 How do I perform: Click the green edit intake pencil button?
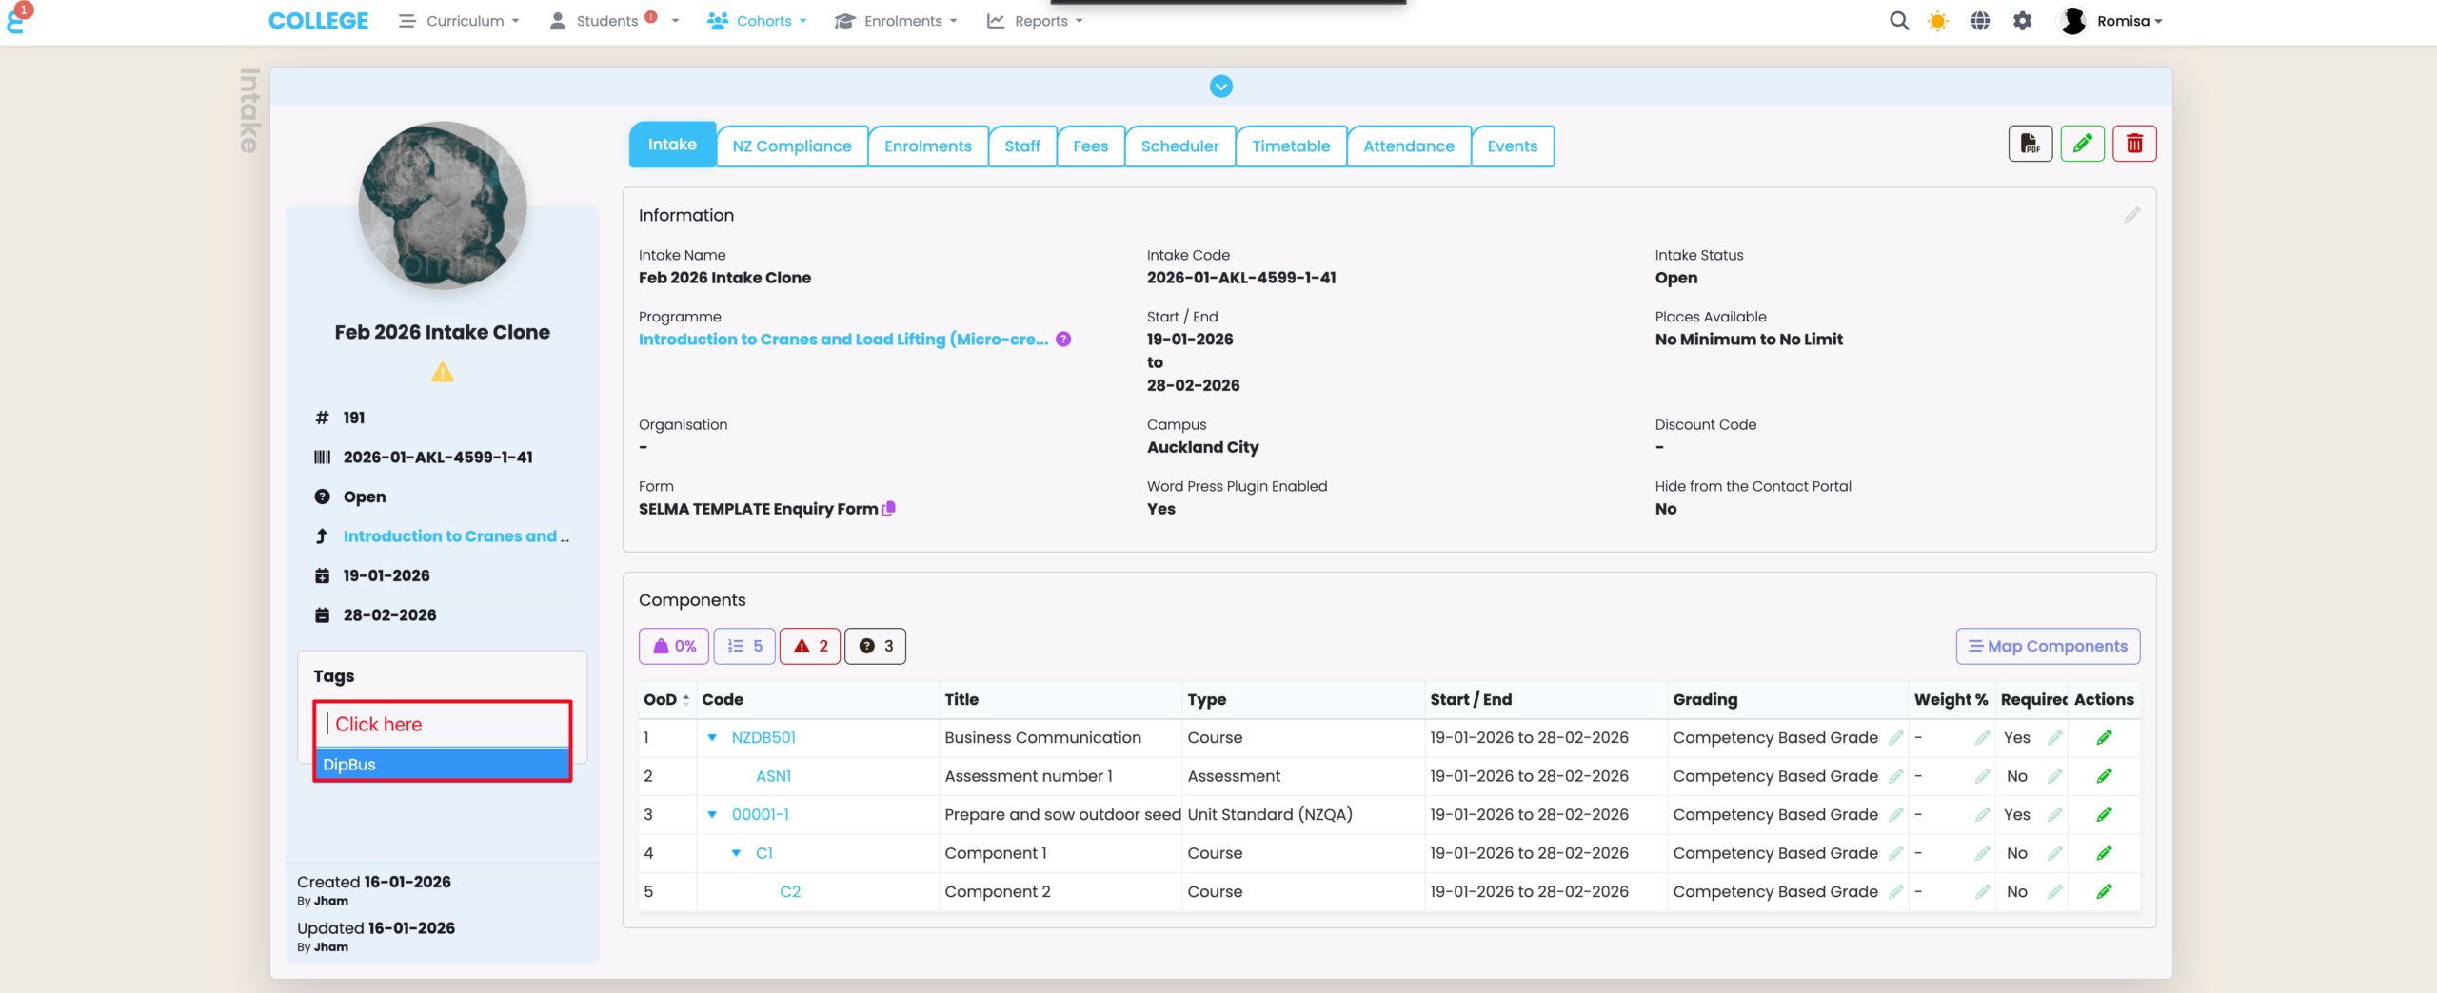(x=2082, y=145)
